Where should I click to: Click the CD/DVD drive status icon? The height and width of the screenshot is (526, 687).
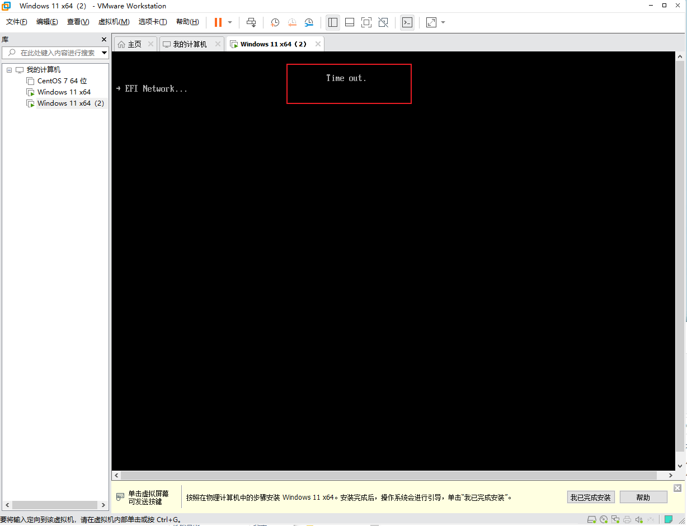tap(604, 519)
